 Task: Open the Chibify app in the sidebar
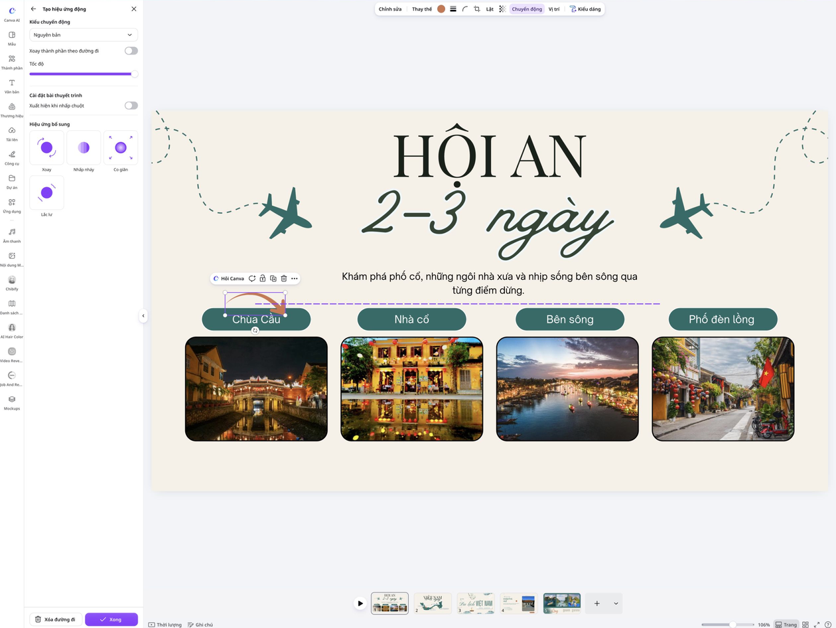12,283
